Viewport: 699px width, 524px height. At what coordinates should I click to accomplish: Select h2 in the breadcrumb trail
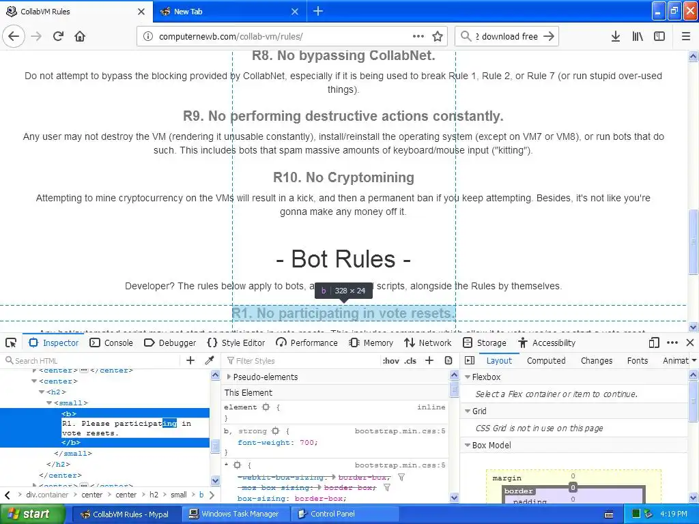(154, 495)
